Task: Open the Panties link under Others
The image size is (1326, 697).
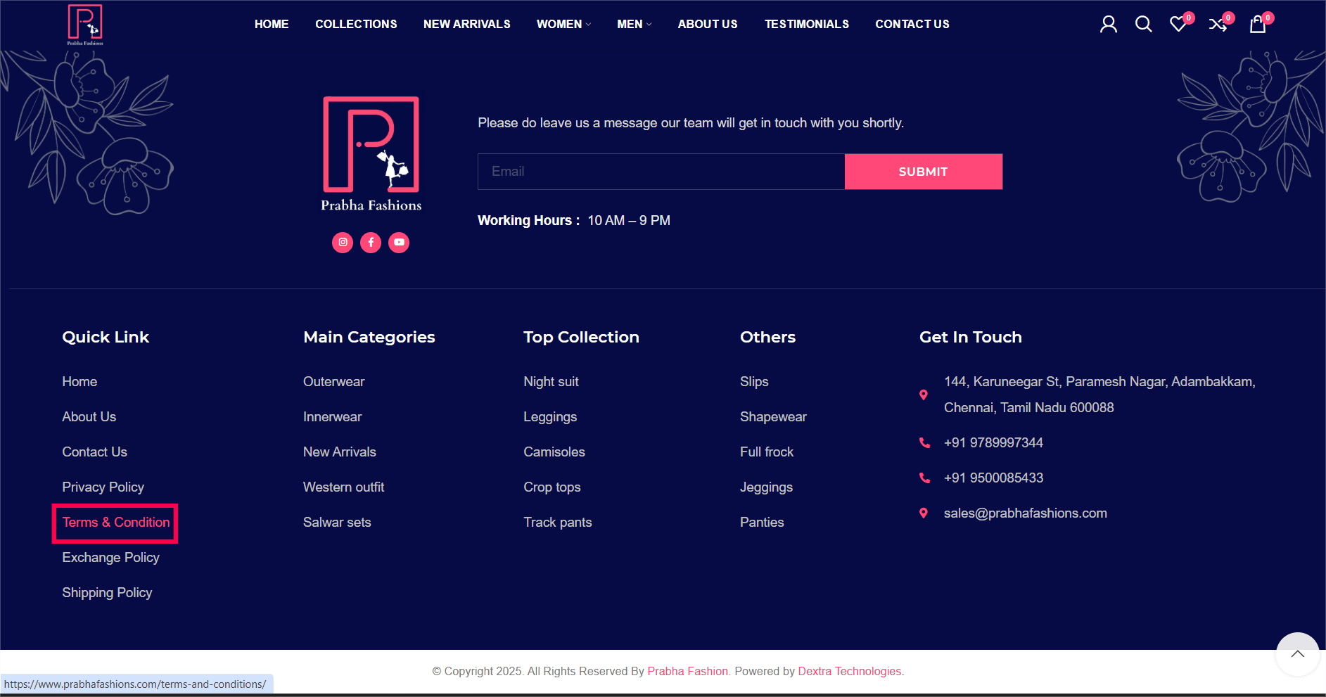Action: [x=762, y=523]
